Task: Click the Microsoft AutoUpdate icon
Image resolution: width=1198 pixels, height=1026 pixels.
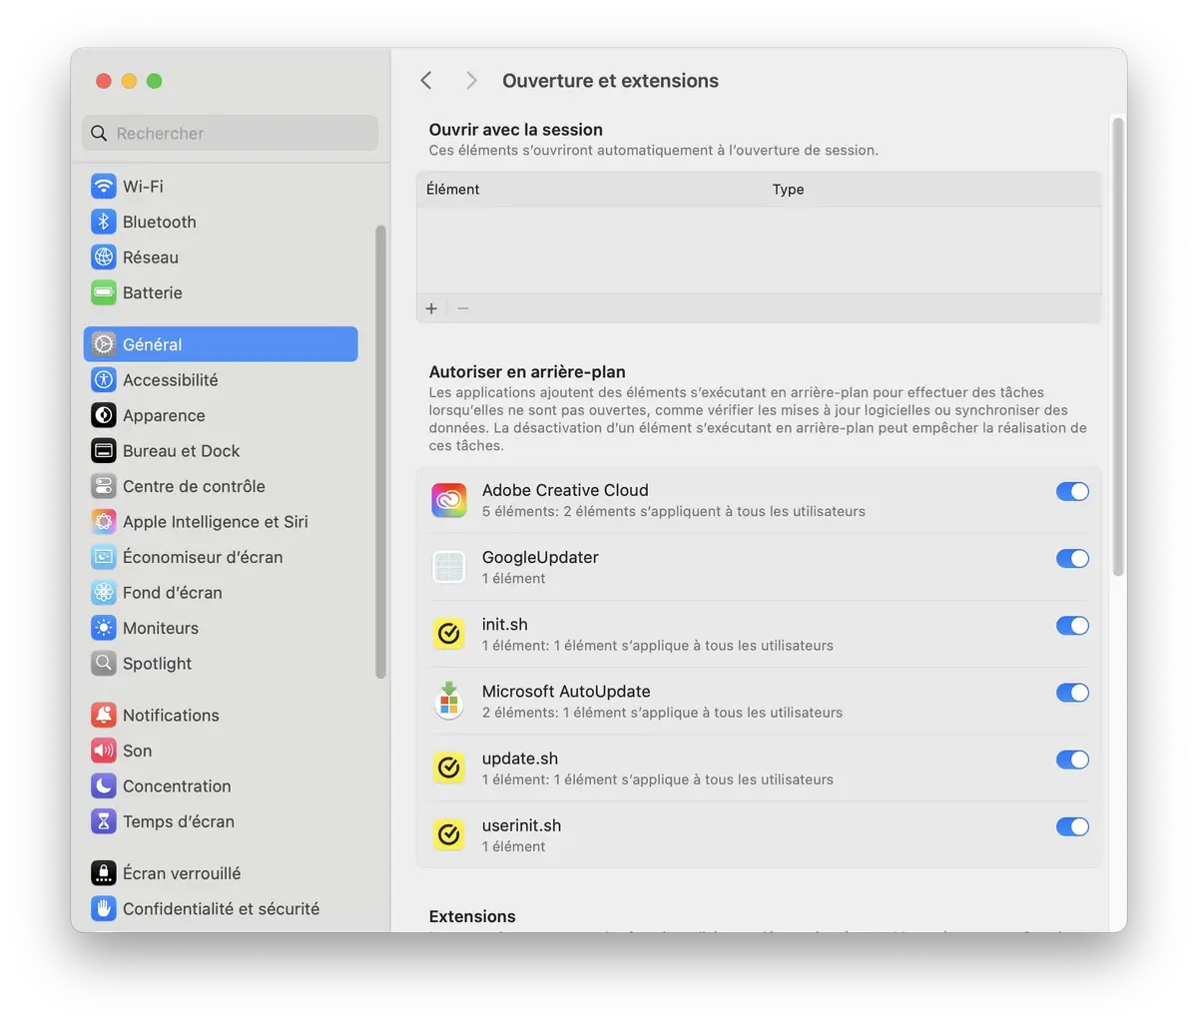Action: (x=448, y=701)
